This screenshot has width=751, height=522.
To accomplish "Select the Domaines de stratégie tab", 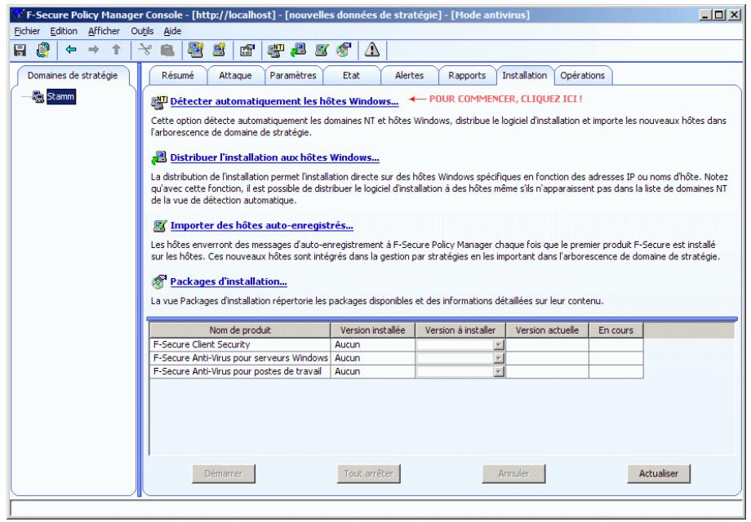I will pyautogui.click(x=73, y=76).
